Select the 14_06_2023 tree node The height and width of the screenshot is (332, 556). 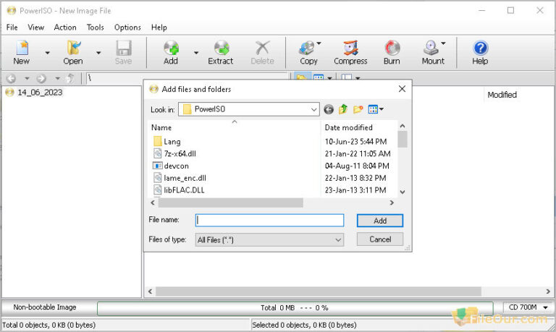click(40, 93)
